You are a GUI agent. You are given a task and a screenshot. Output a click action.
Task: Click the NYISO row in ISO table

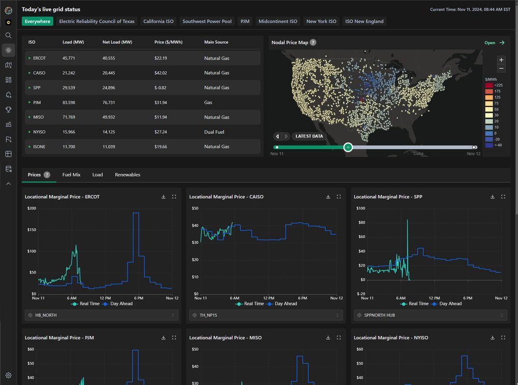click(143, 132)
